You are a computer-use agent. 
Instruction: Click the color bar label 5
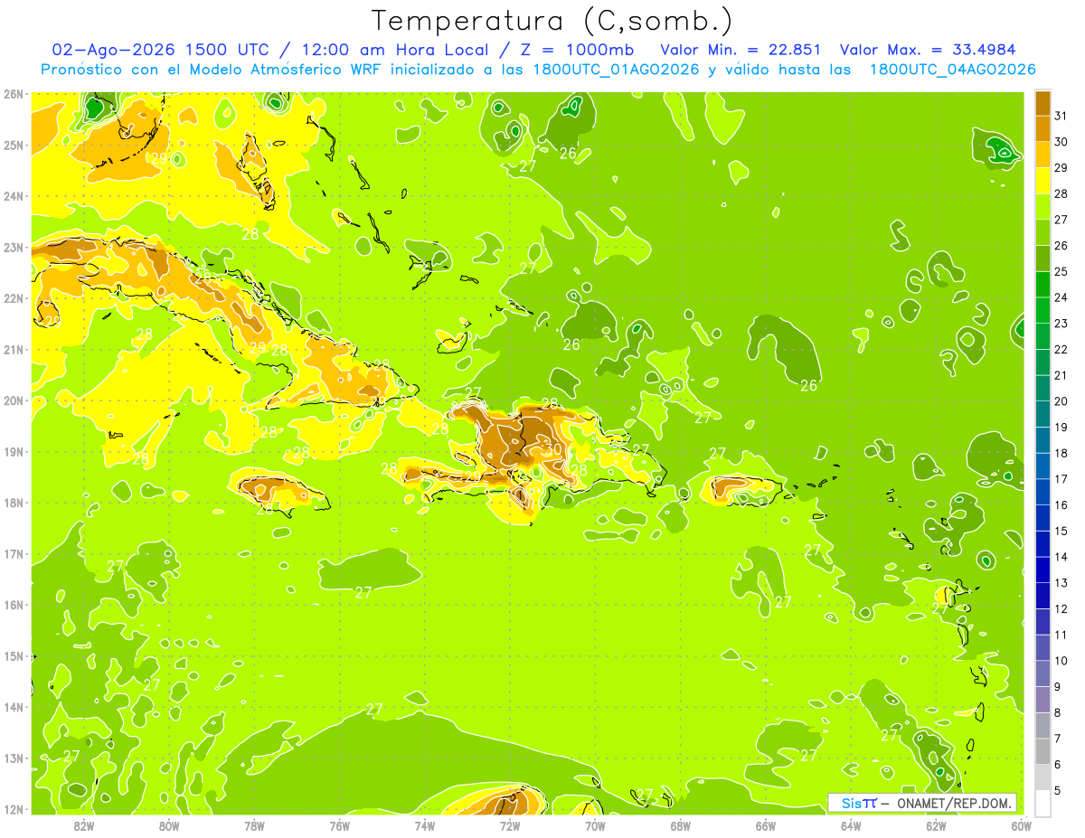coord(1058,791)
